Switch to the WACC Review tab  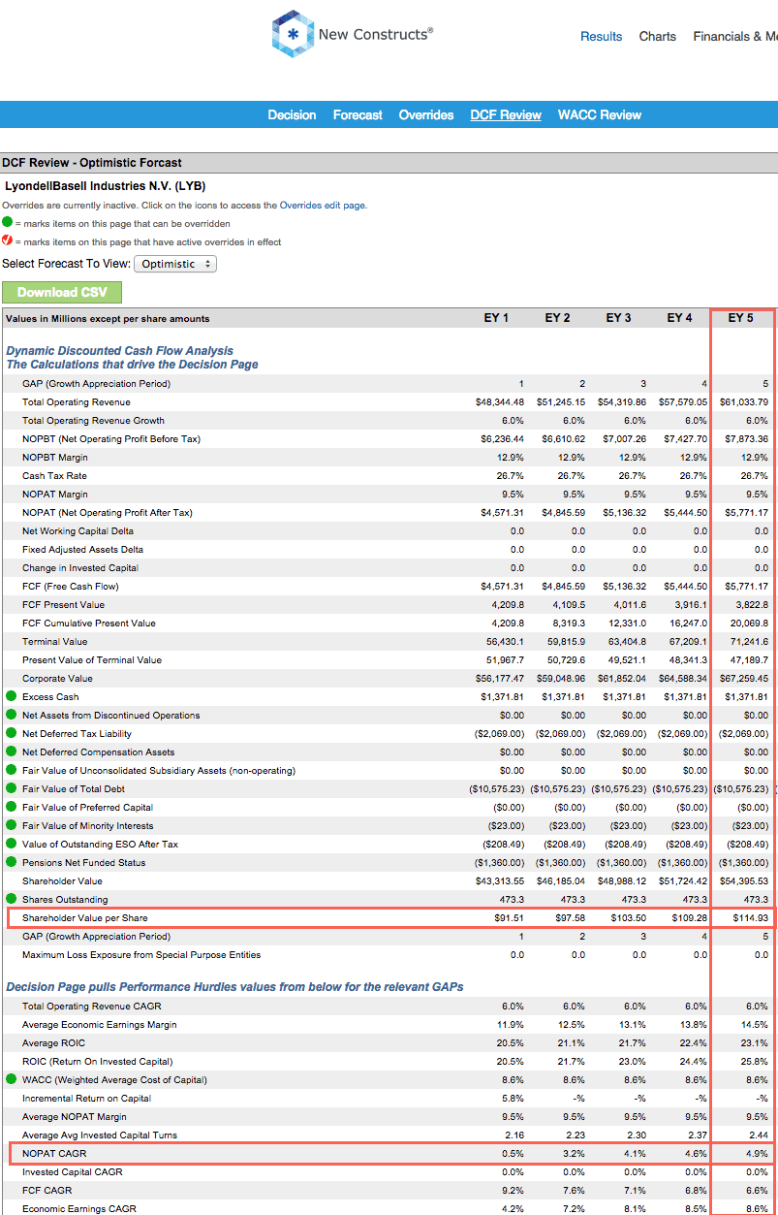(x=599, y=114)
